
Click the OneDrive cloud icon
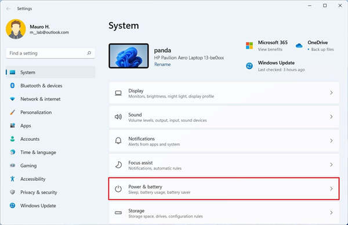pyautogui.click(x=299, y=46)
